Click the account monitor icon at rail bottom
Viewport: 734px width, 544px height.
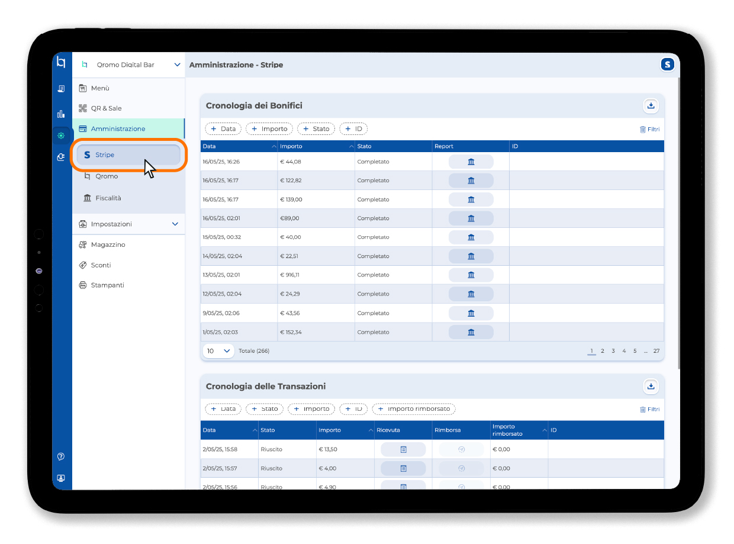click(x=61, y=478)
